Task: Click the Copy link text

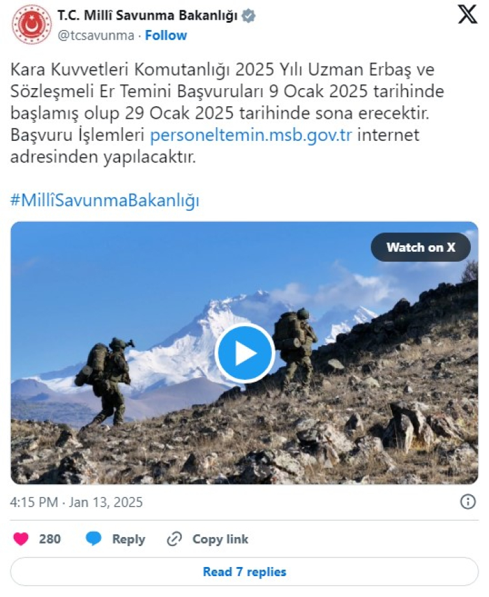Action: (x=220, y=539)
